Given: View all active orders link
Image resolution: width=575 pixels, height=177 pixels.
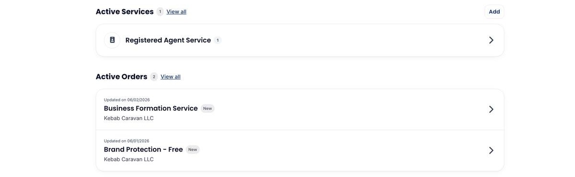Looking at the screenshot, I should [171, 77].
